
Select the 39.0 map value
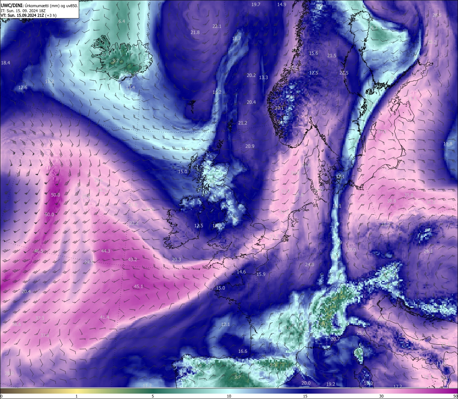click(x=409, y=195)
